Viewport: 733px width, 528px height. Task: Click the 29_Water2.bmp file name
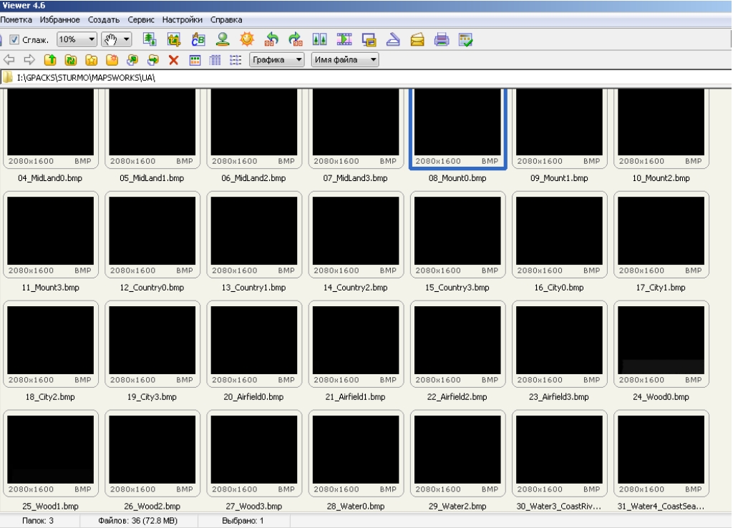coord(457,506)
